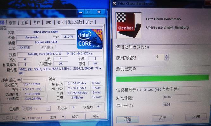The height and width of the screenshot is (126, 211).
Task: Open the 关于 tab in CPU-Z
Action: [x=89, y=22]
